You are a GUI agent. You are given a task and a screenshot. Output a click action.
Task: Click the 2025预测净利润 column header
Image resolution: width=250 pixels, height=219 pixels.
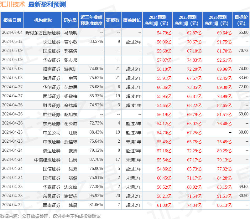188,20
